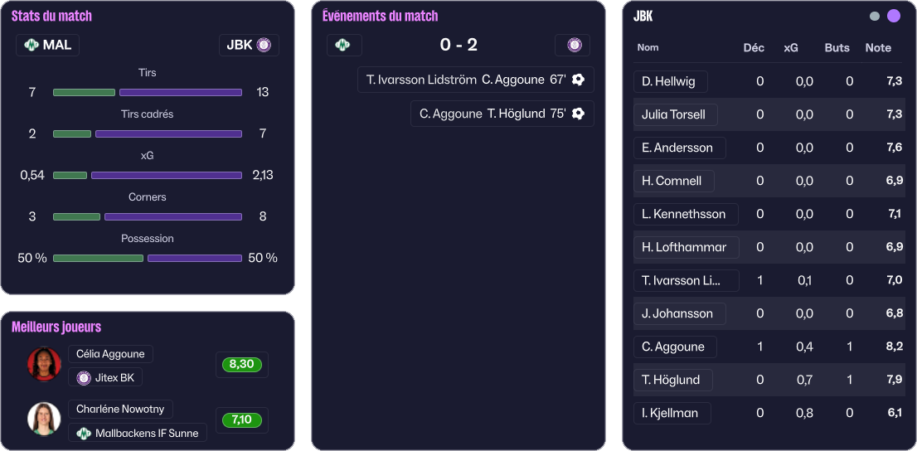This screenshot has height=451, width=917.
Task: Sort the table by the Buts column
Action: pos(837,48)
